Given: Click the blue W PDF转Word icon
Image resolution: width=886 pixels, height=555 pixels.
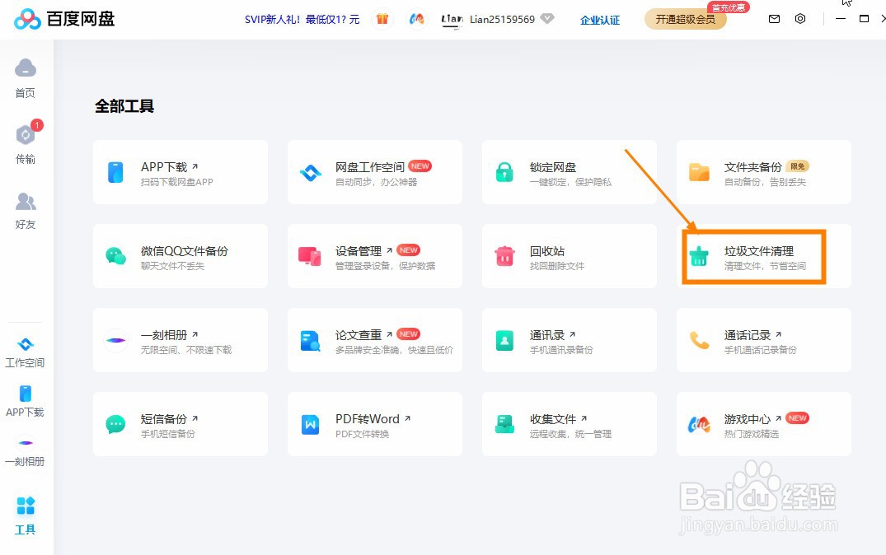Looking at the screenshot, I should click(310, 424).
